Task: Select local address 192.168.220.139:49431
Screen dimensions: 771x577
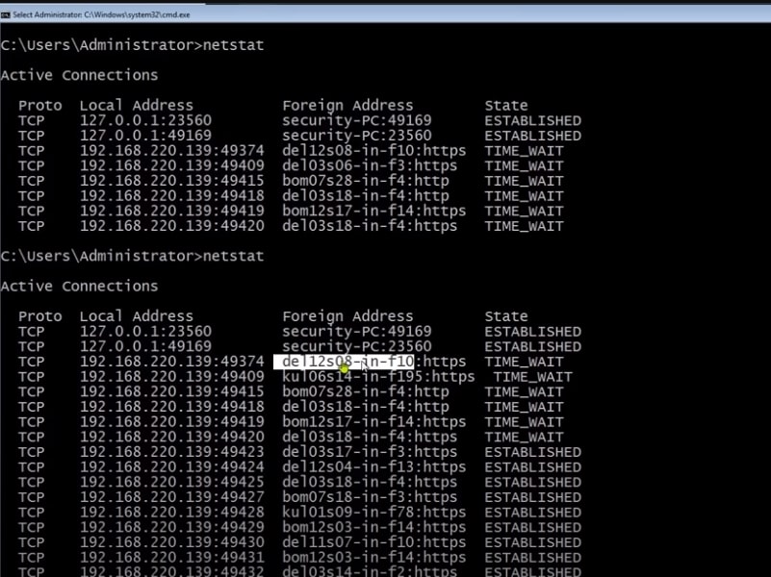Action: click(x=171, y=558)
